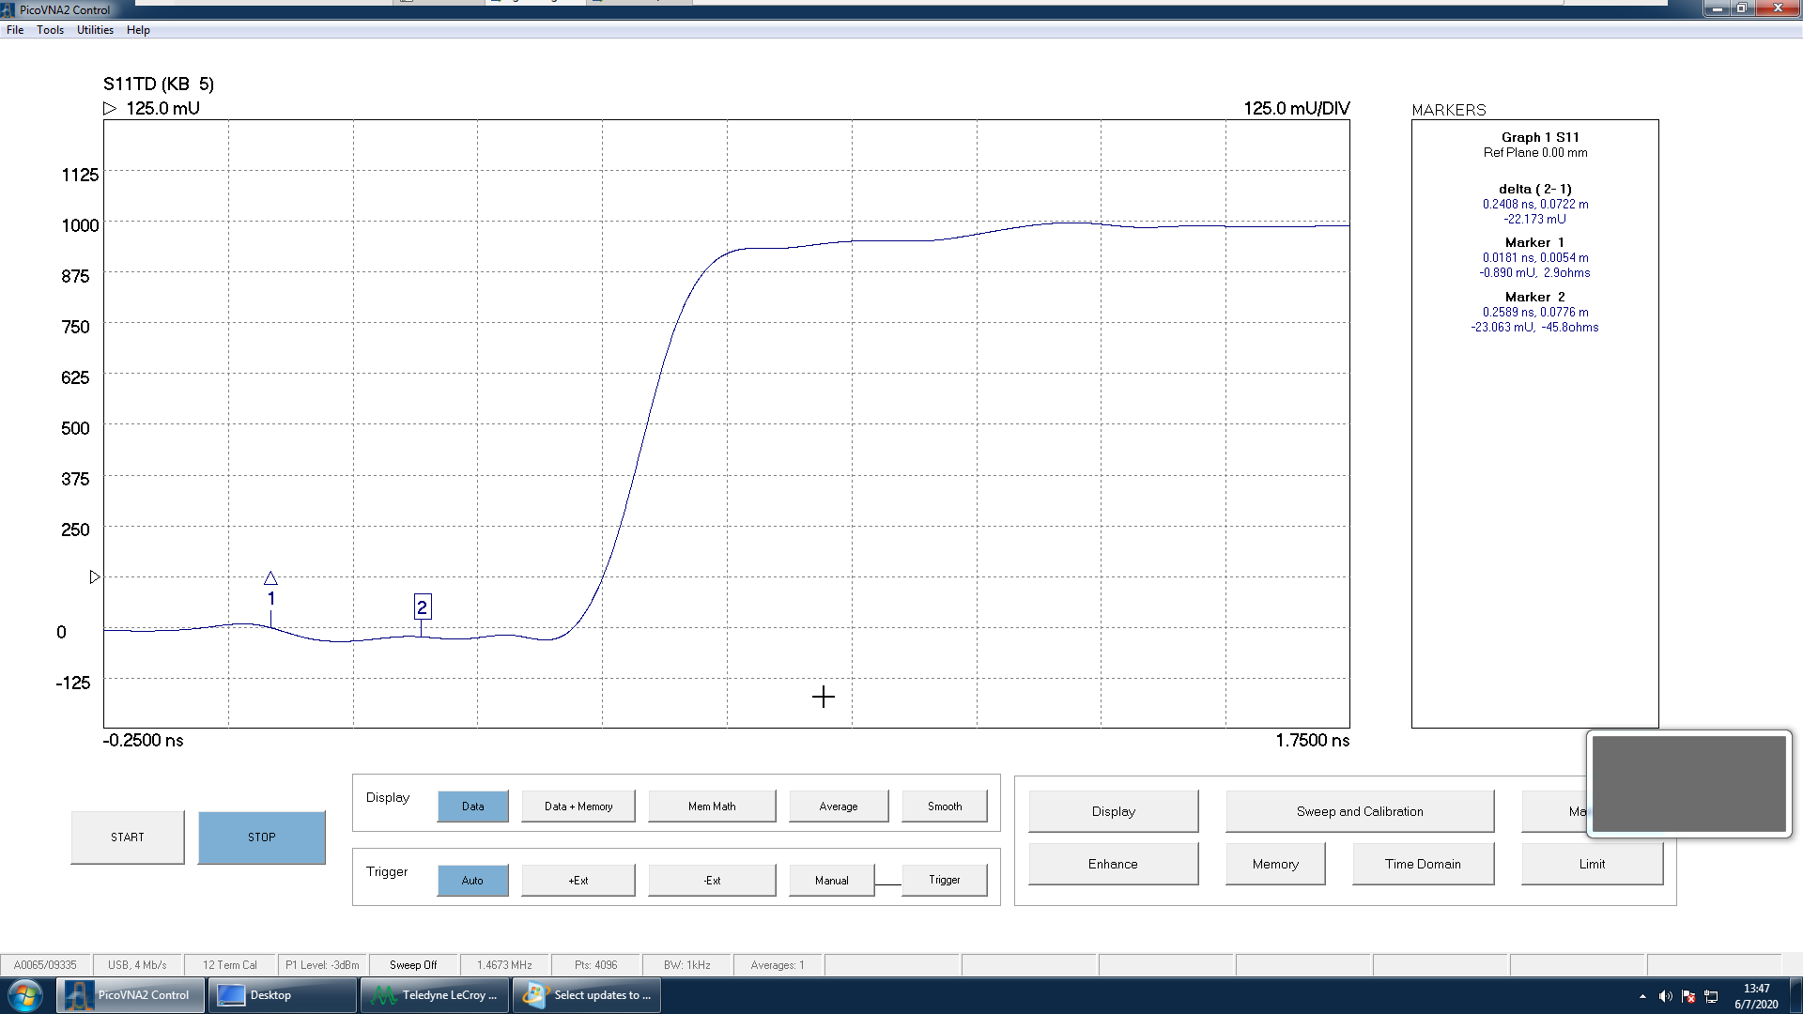The width and height of the screenshot is (1803, 1014).
Task: Click reference position triangle on left axis
Action: [x=95, y=576]
